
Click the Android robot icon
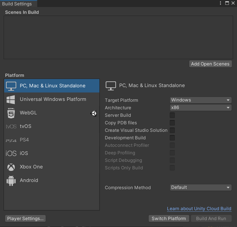pyautogui.click(x=11, y=180)
